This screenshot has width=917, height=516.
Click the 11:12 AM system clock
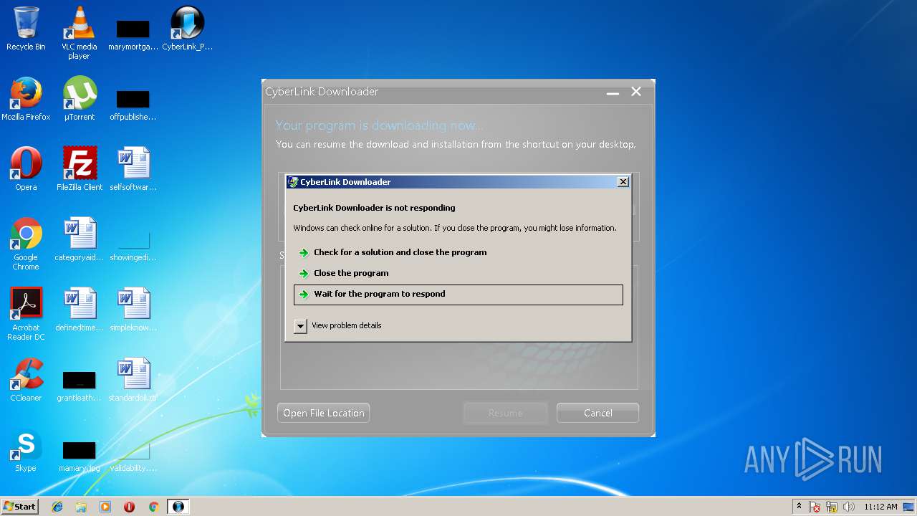(x=880, y=507)
